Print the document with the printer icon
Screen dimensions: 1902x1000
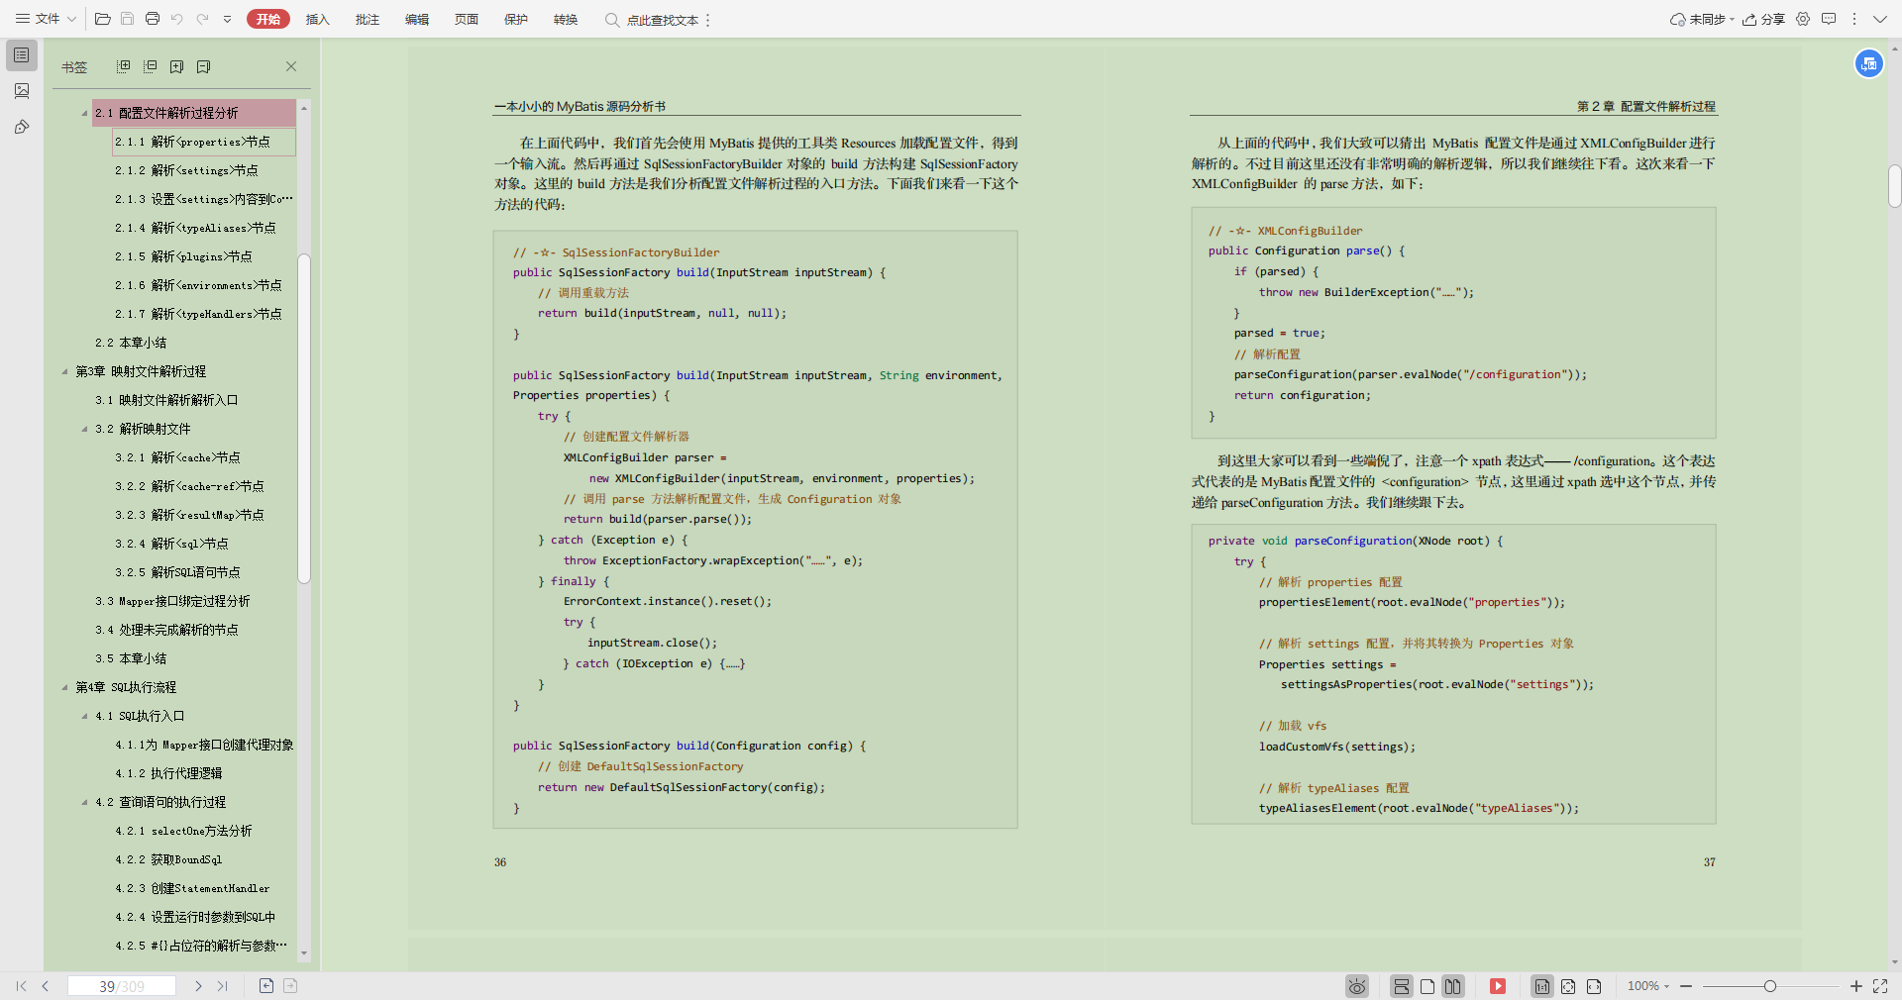152,19
